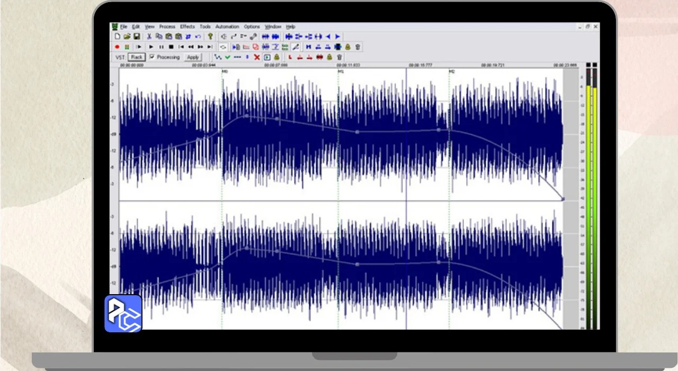Save the file using the floppy disk icon

click(x=137, y=37)
